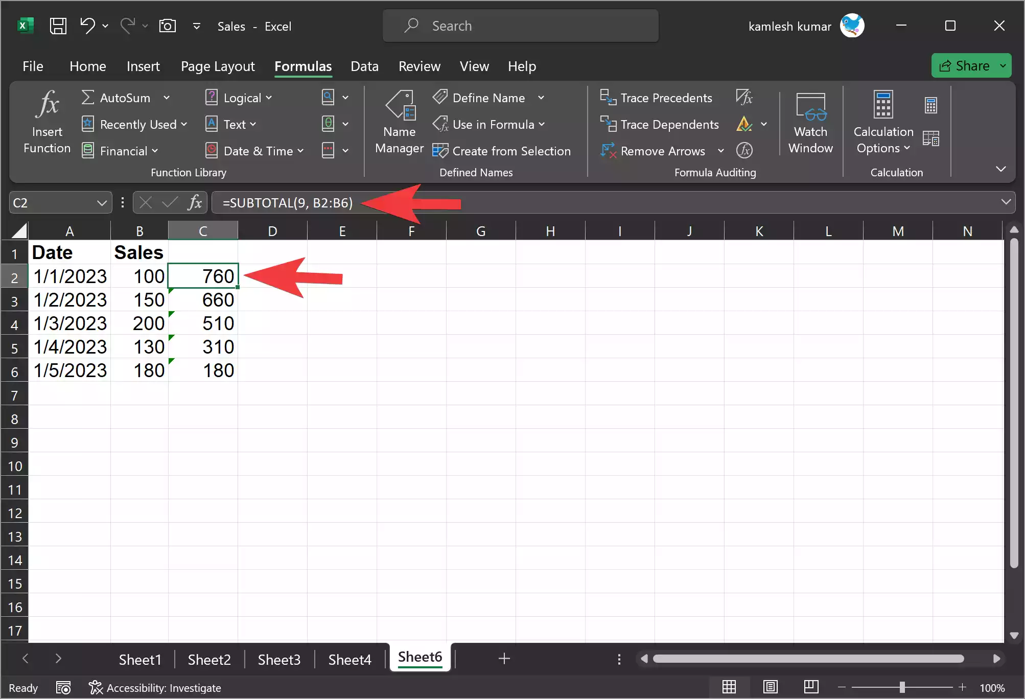Viewport: 1025px width, 699px height.
Task: Toggle Normal view in the status bar
Action: [x=729, y=687]
